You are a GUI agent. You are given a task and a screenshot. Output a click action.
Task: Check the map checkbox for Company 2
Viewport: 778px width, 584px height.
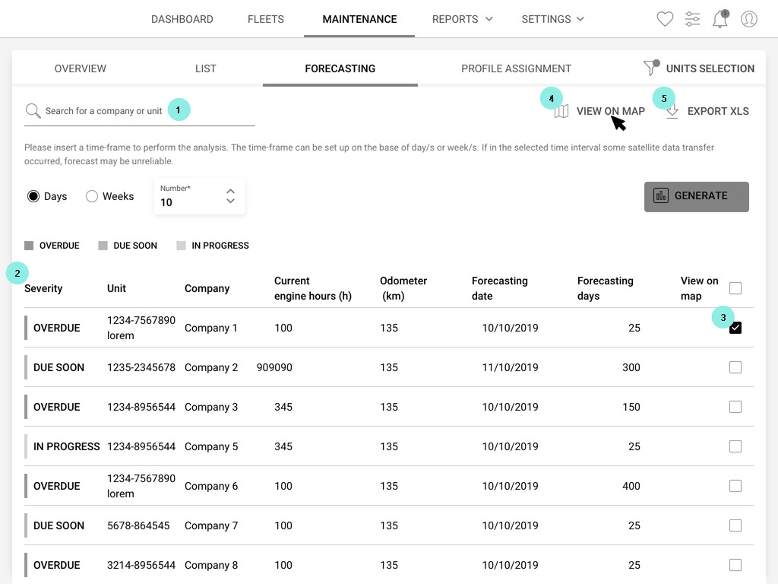735,367
